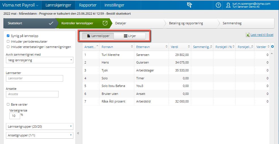Collapse the left filter panel arrow
Image resolution: width=279 pixels, height=144 pixels.
78,133
